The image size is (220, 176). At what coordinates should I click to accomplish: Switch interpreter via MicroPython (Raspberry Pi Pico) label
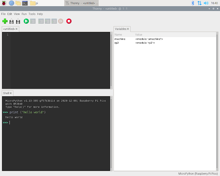[x=198, y=174]
